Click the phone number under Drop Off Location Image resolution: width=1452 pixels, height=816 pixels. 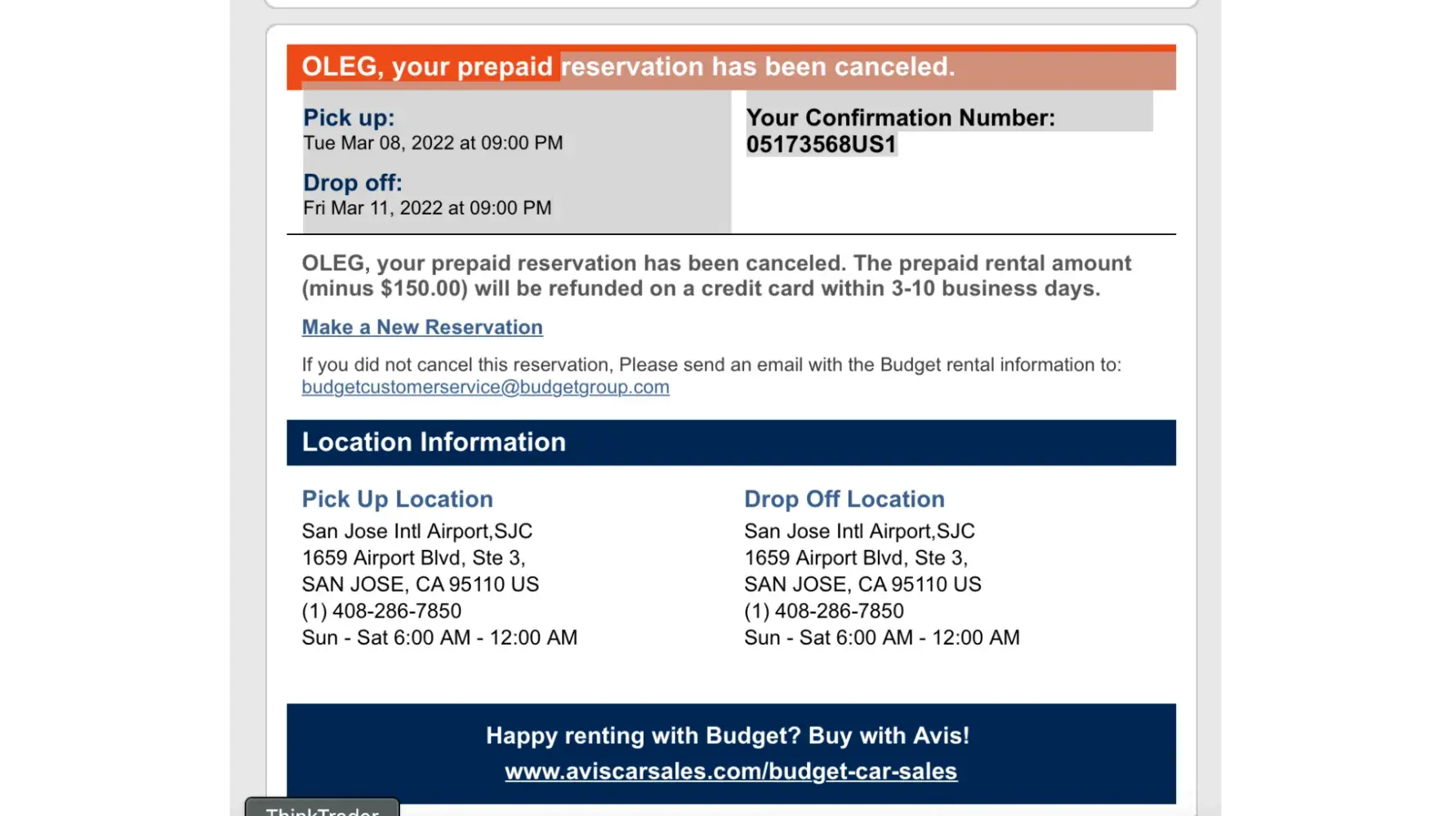[823, 610]
